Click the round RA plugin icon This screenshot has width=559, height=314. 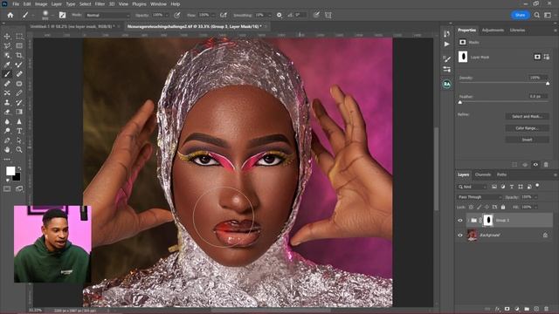(x=446, y=85)
